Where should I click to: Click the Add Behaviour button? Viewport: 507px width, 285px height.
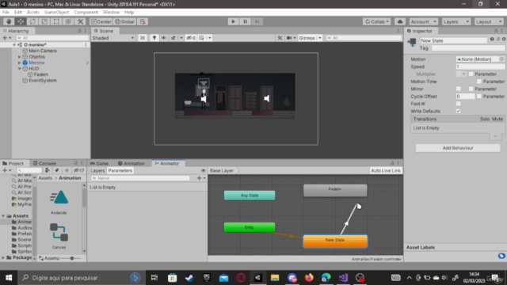[x=458, y=148]
